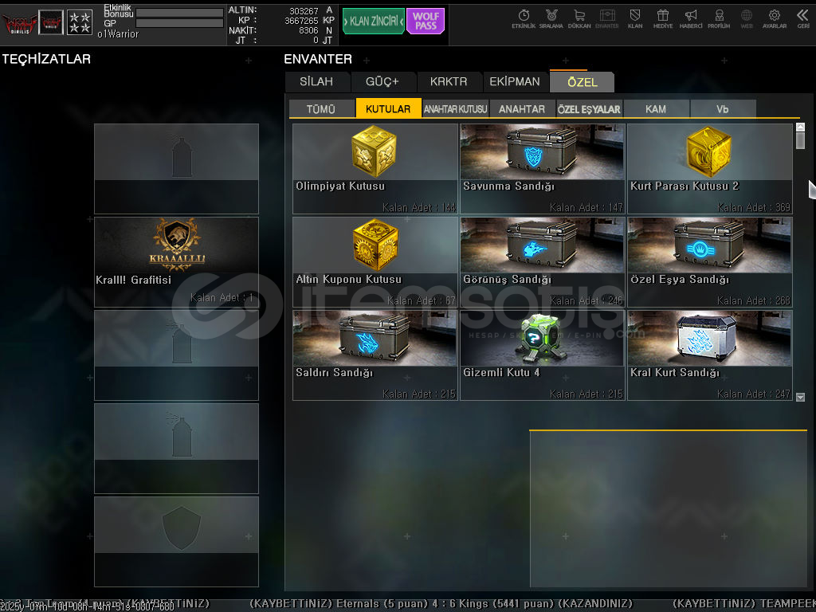Select the ANAHTAR sub-tab
The image size is (816, 612).
coord(522,108)
